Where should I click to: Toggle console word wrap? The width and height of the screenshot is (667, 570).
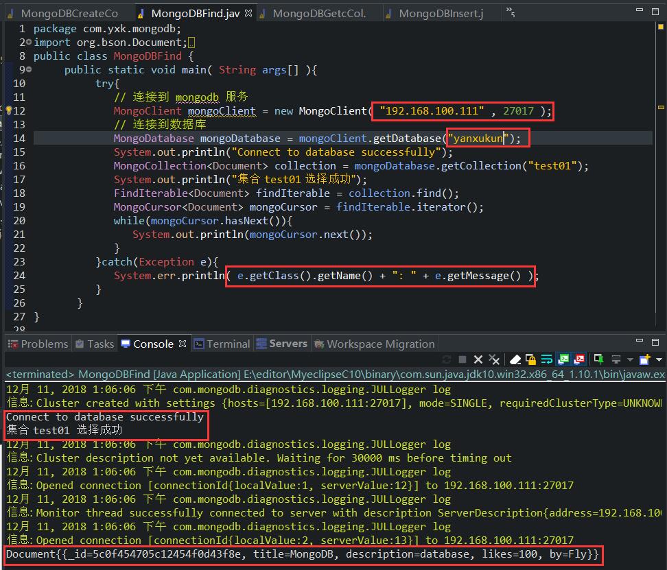pos(547,359)
